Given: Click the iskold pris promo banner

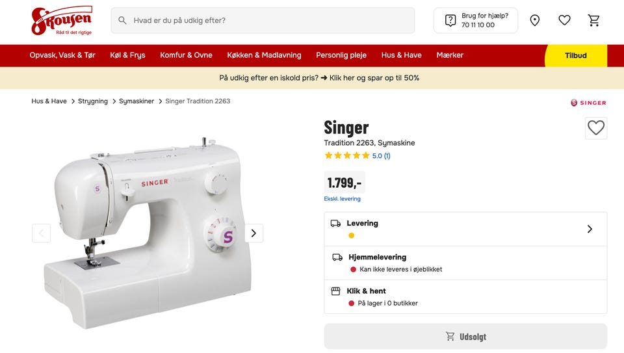Looking at the screenshot, I should [319, 78].
